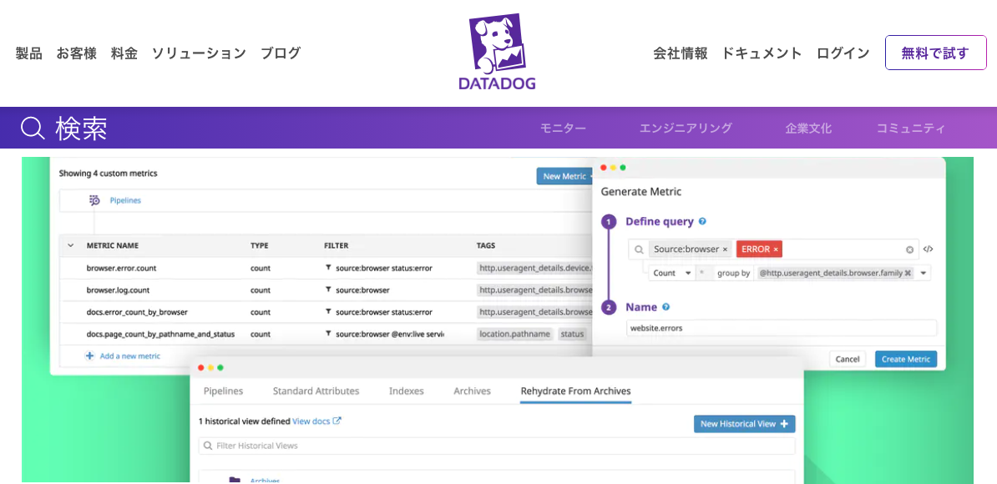Click the search magnifier icon
The height and width of the screenshot is (484, 997).
click(x=33, y=129)
